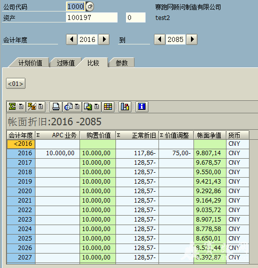Click the <01> depreciation area button
This screenshot has height=268, width=258.
pos(16,83)
